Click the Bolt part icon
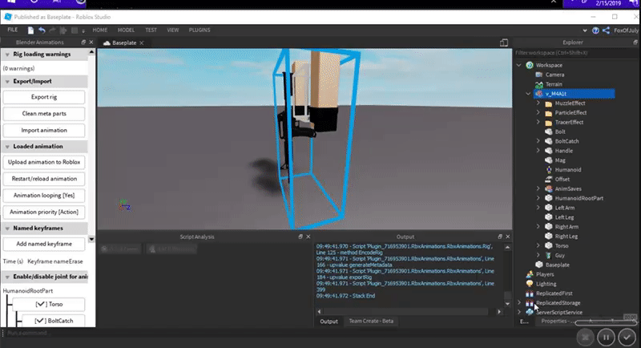Viewport: 641px width, 348px height. (549, 132)
